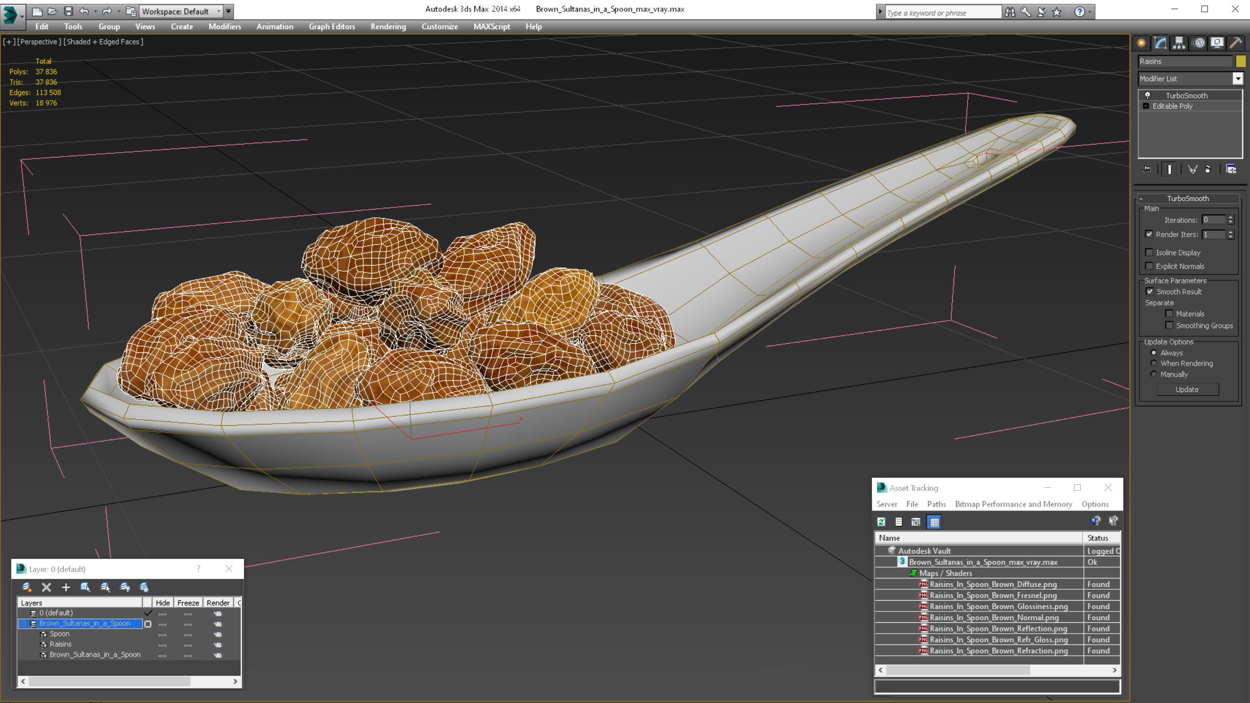Open the Modifier List dropdown
1250x703 pixels.
1238,79
